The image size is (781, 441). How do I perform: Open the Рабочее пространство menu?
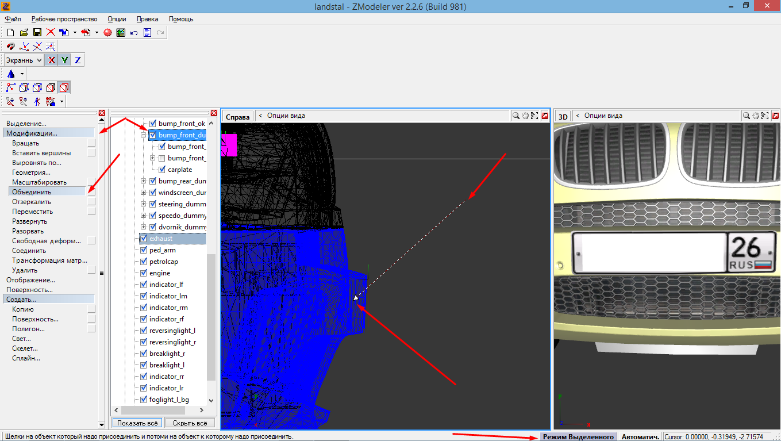64,19
